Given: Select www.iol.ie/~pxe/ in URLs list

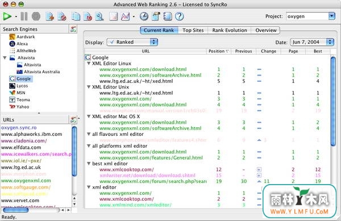Looking at the screenshot, I should click(x=21, y=161).
